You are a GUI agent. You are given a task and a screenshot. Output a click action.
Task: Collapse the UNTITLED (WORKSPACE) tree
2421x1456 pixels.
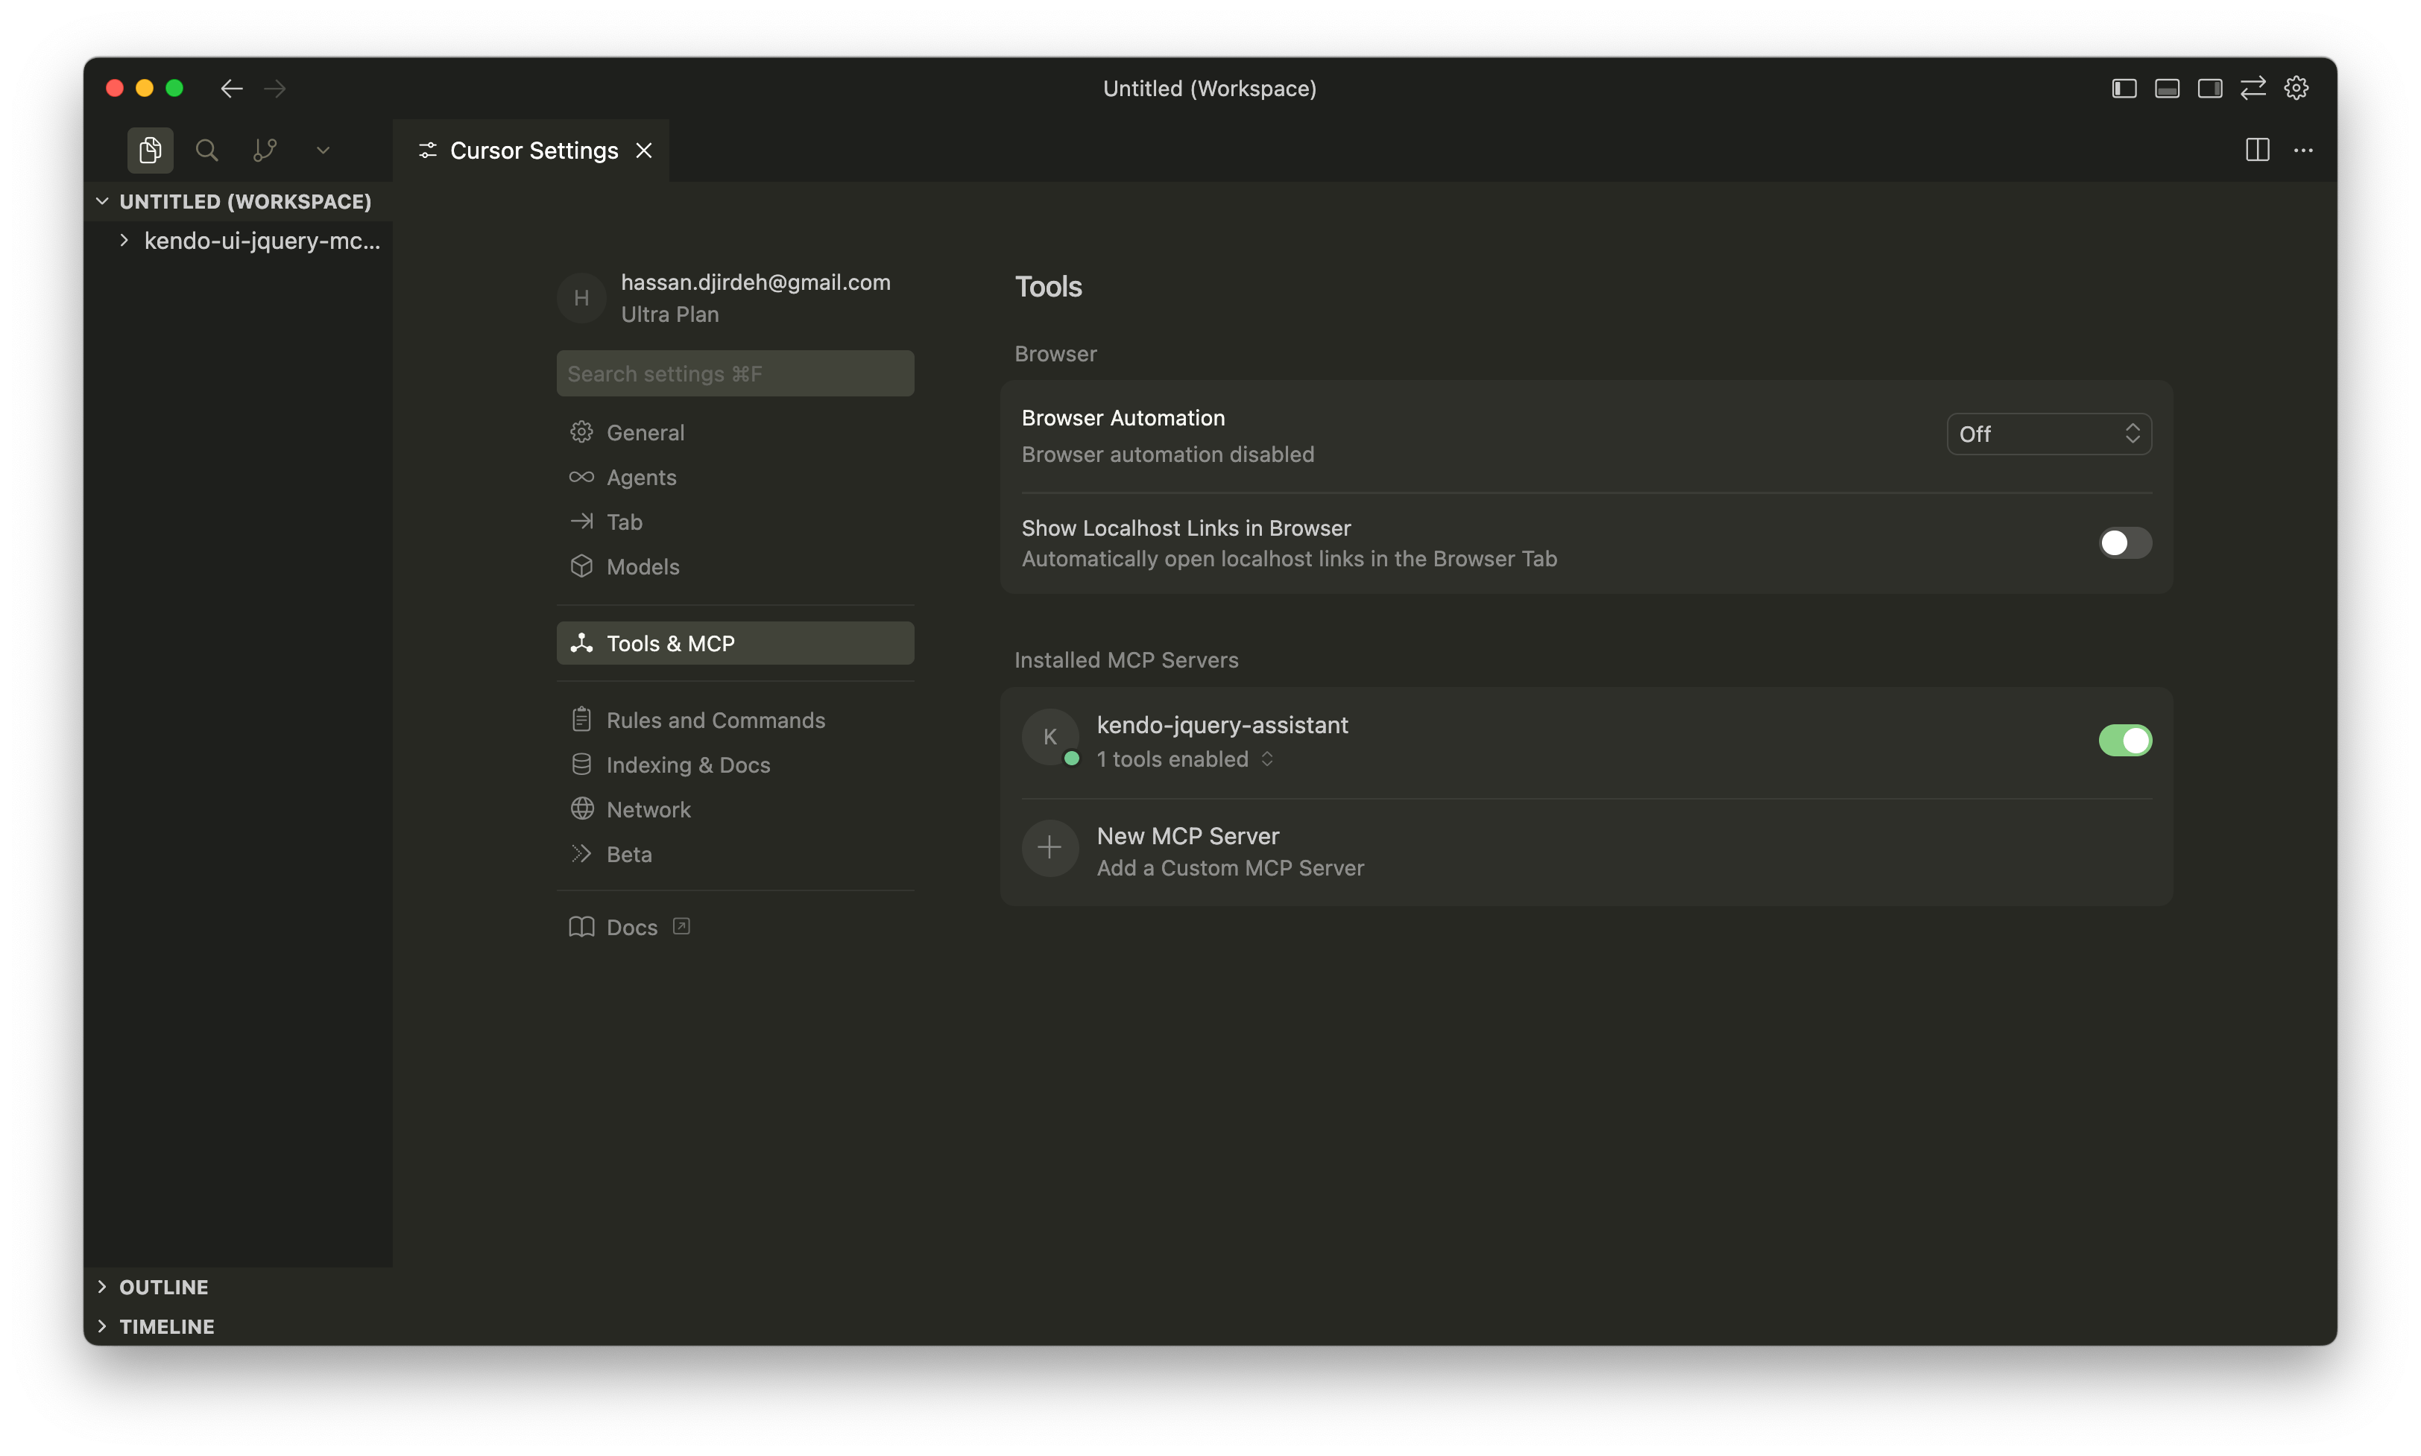point(102,201)
